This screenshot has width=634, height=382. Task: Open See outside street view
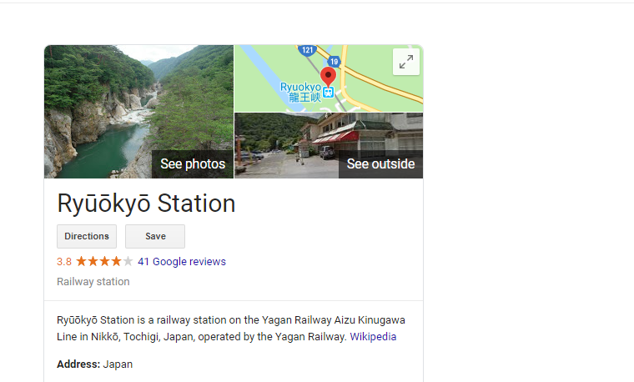(380, 164)
